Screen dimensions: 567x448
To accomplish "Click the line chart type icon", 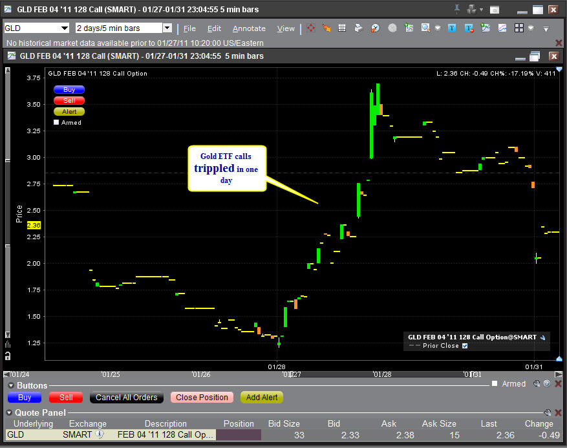I will click(502, 28).
